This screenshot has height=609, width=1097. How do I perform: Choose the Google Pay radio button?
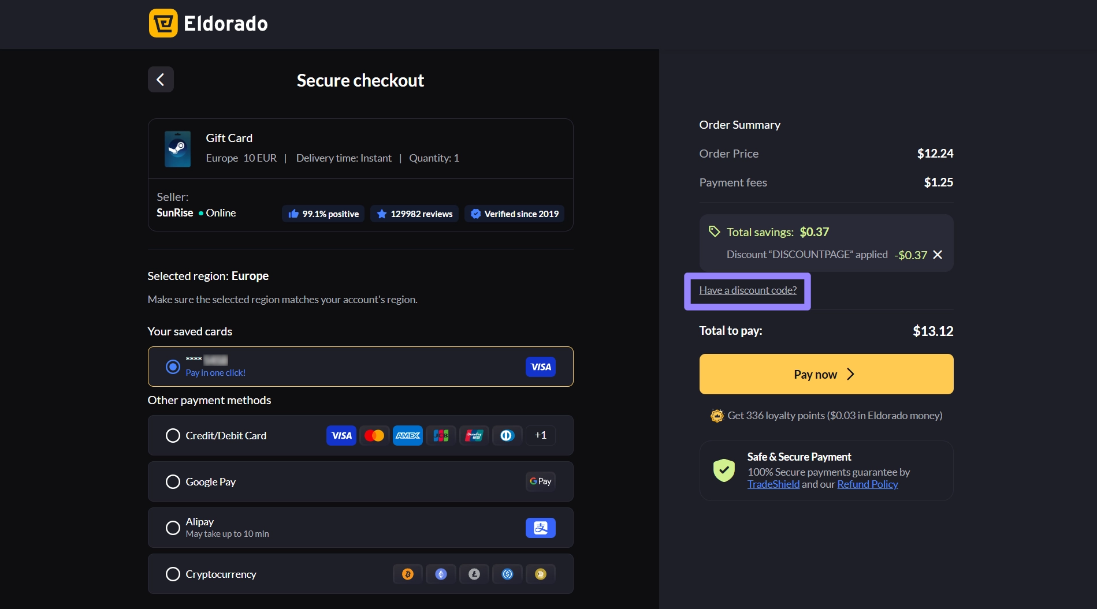tap(173, 481)
